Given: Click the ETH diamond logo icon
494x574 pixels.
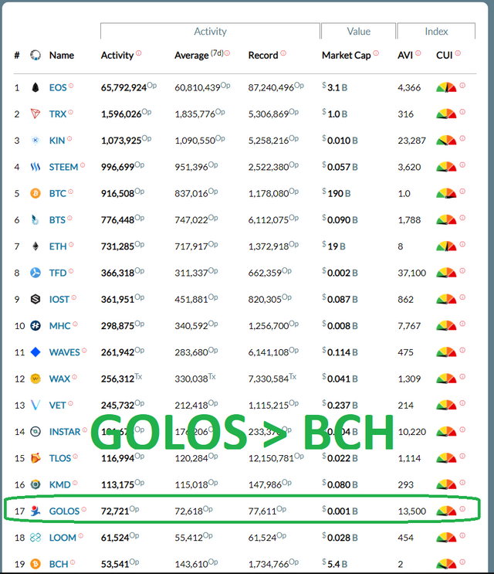Looking at the screenshot, I should tap(36, 246).
